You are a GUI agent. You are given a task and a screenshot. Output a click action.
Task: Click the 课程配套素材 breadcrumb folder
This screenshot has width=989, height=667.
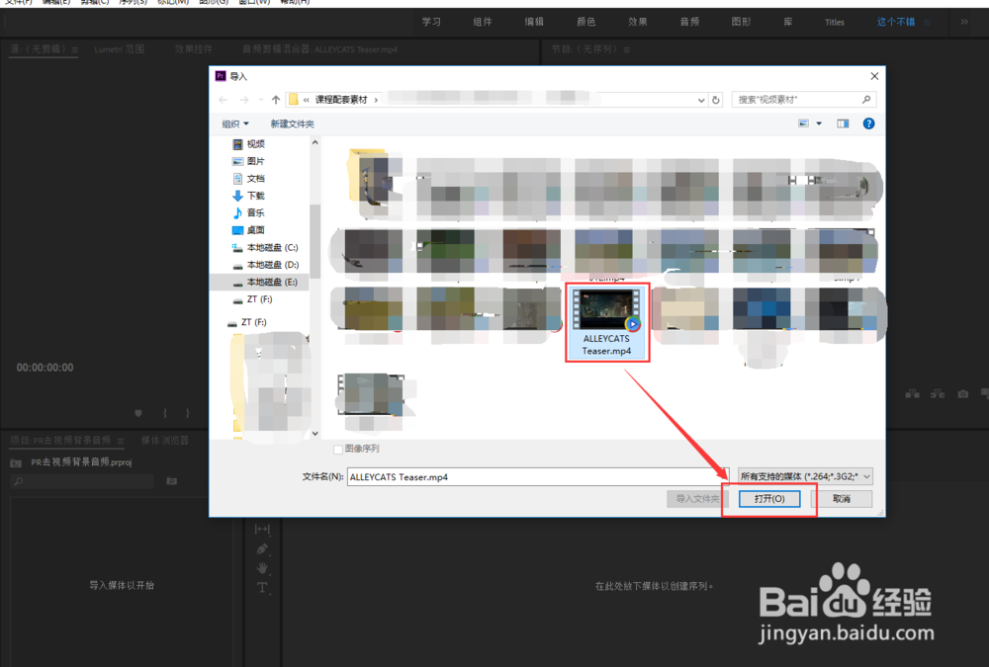341,100
